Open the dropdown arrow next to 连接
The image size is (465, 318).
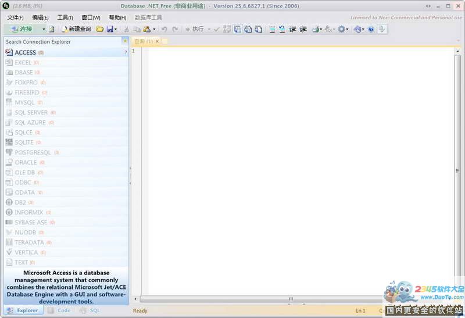coord(44,29)
